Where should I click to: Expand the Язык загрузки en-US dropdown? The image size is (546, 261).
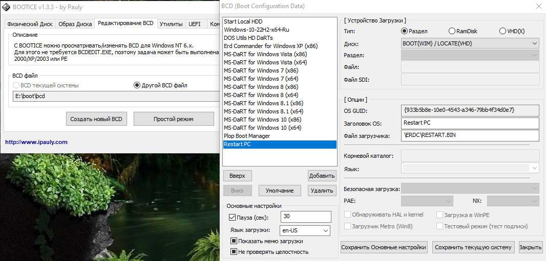305,230
